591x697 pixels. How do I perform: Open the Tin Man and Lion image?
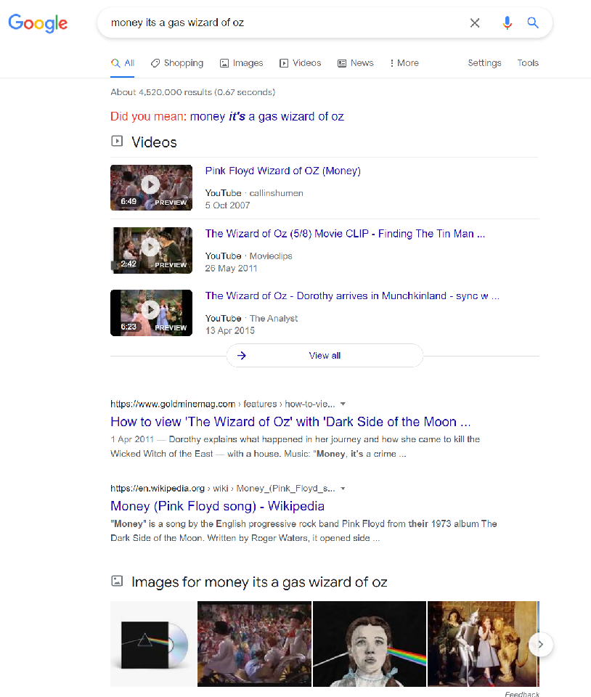(482, 644)
